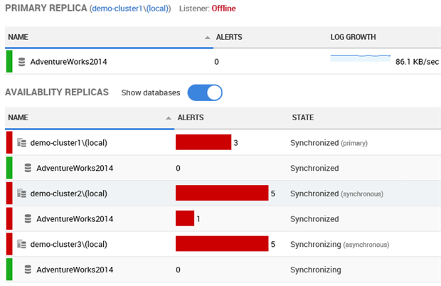Click the server icon beside demo-cluster3\(local)
The width and height of the screenshot is (441, 286).
[x=21, y=244]
